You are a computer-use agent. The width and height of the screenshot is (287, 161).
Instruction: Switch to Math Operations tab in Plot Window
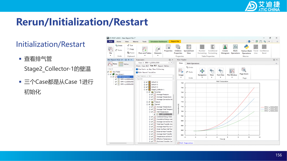[x=193, y=63]
